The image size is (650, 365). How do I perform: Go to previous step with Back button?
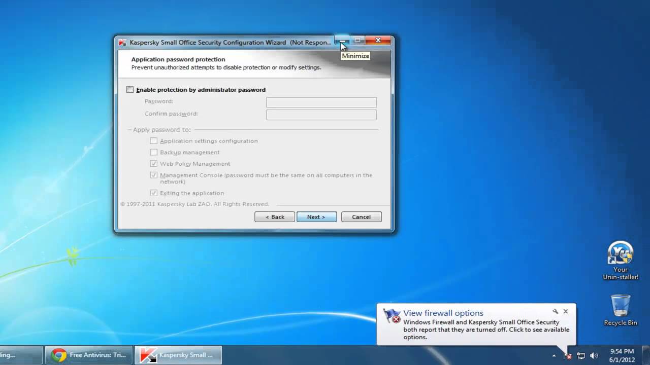(x=275, y=217)
